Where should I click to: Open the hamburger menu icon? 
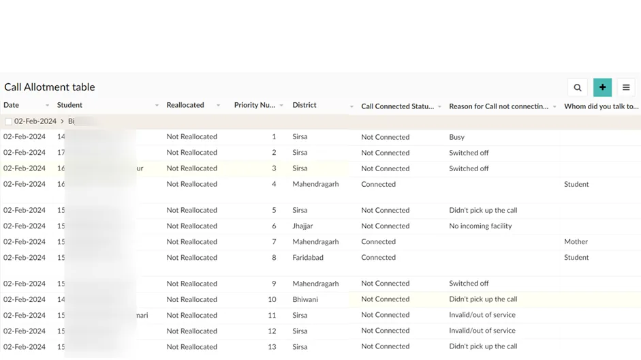pos(626,87)
